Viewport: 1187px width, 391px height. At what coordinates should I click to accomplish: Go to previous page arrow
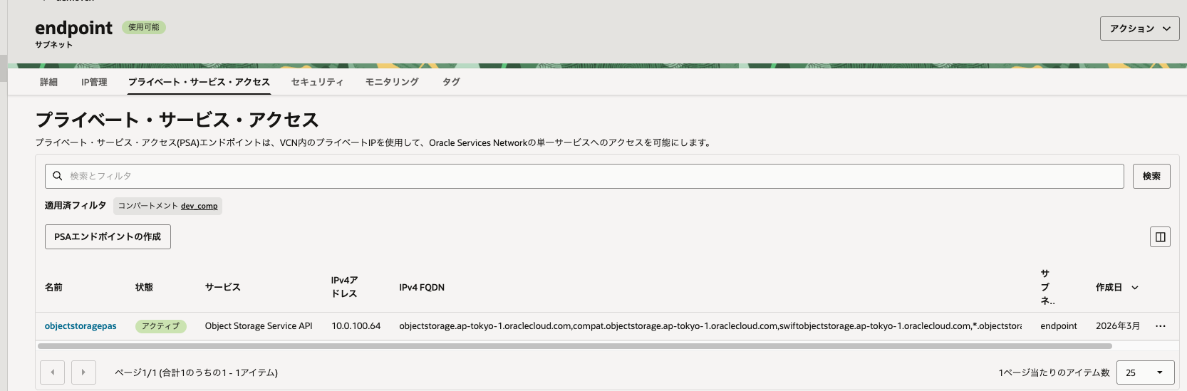pos(53,372)
